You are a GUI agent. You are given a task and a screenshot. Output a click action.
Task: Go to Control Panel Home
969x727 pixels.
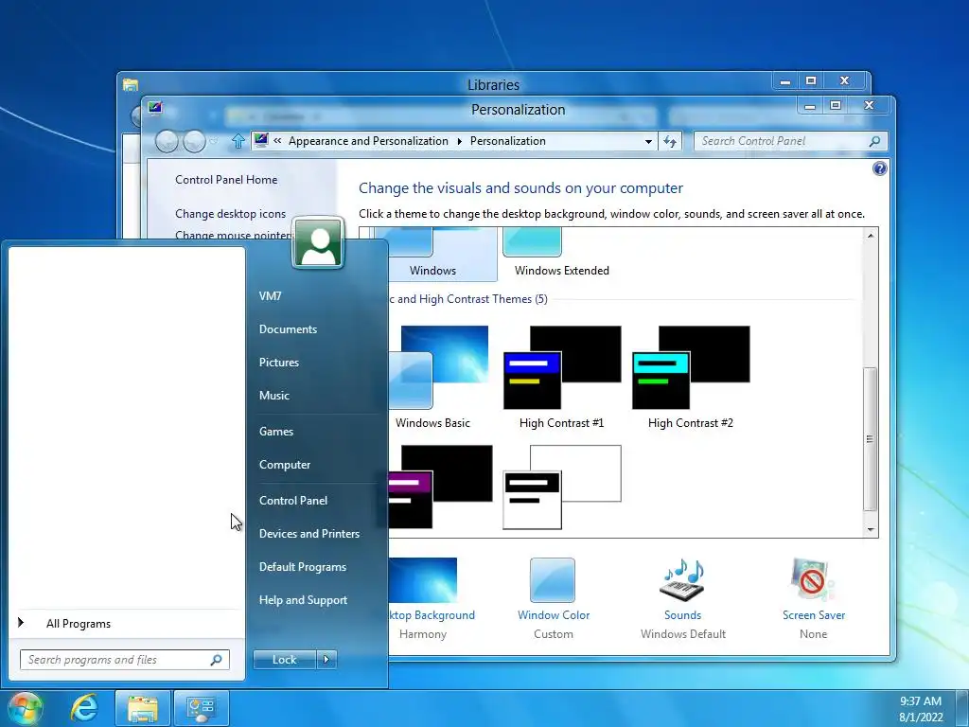[226, 179]
